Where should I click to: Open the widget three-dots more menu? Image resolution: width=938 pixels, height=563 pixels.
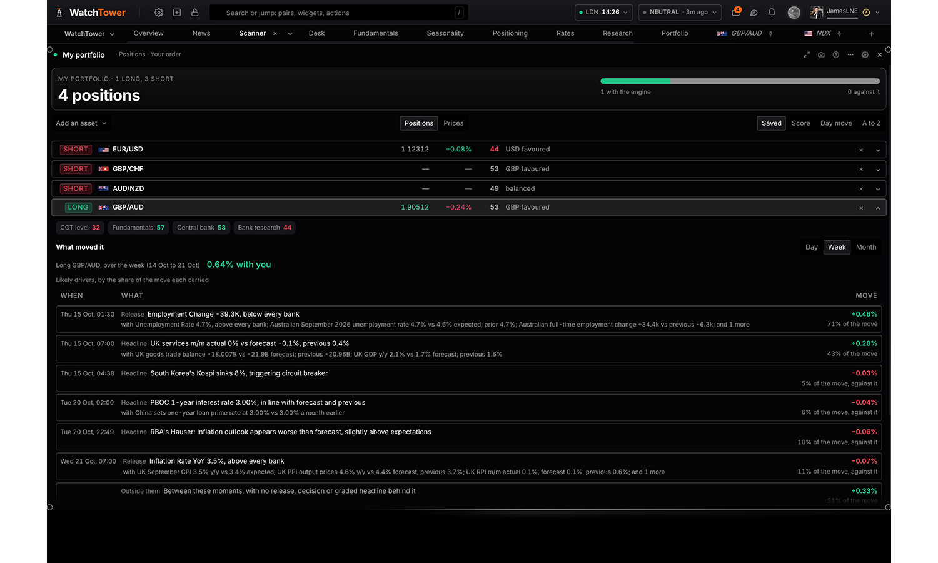850,55
